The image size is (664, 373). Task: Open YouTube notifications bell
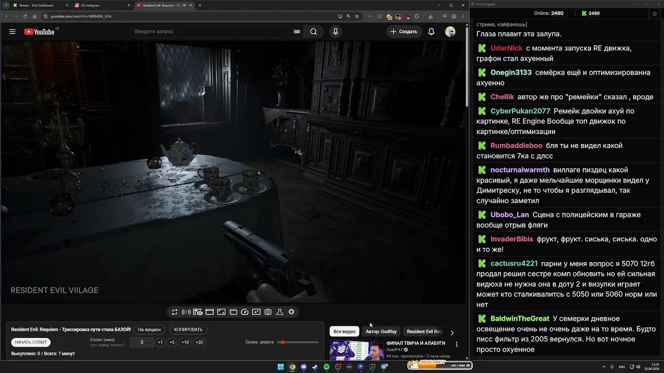pos(431,32)
